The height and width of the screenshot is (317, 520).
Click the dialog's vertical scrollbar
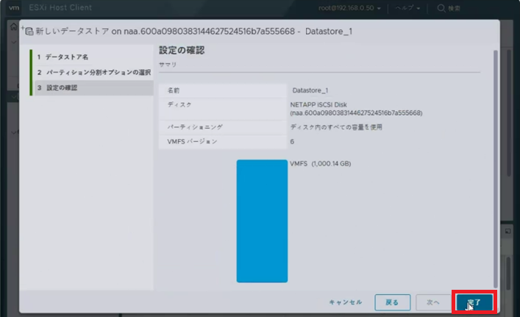tap(496, 169)
